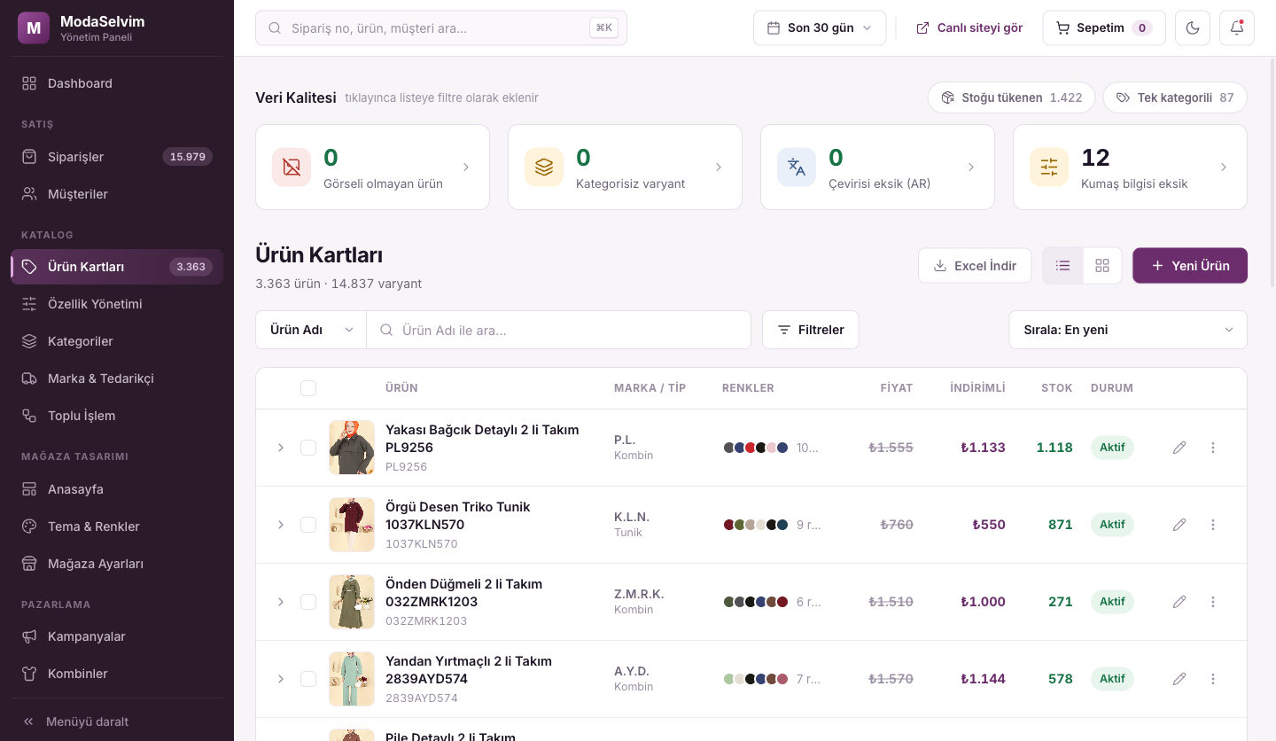Open the Ürün Adı search field selector
Viewport: 1276px width, 741px height.
(x=311, y=330)
